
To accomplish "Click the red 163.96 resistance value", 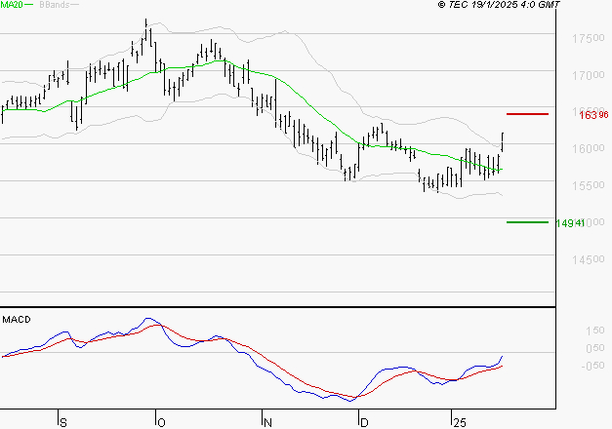I will pyautogui.click(x=593, y=115).
